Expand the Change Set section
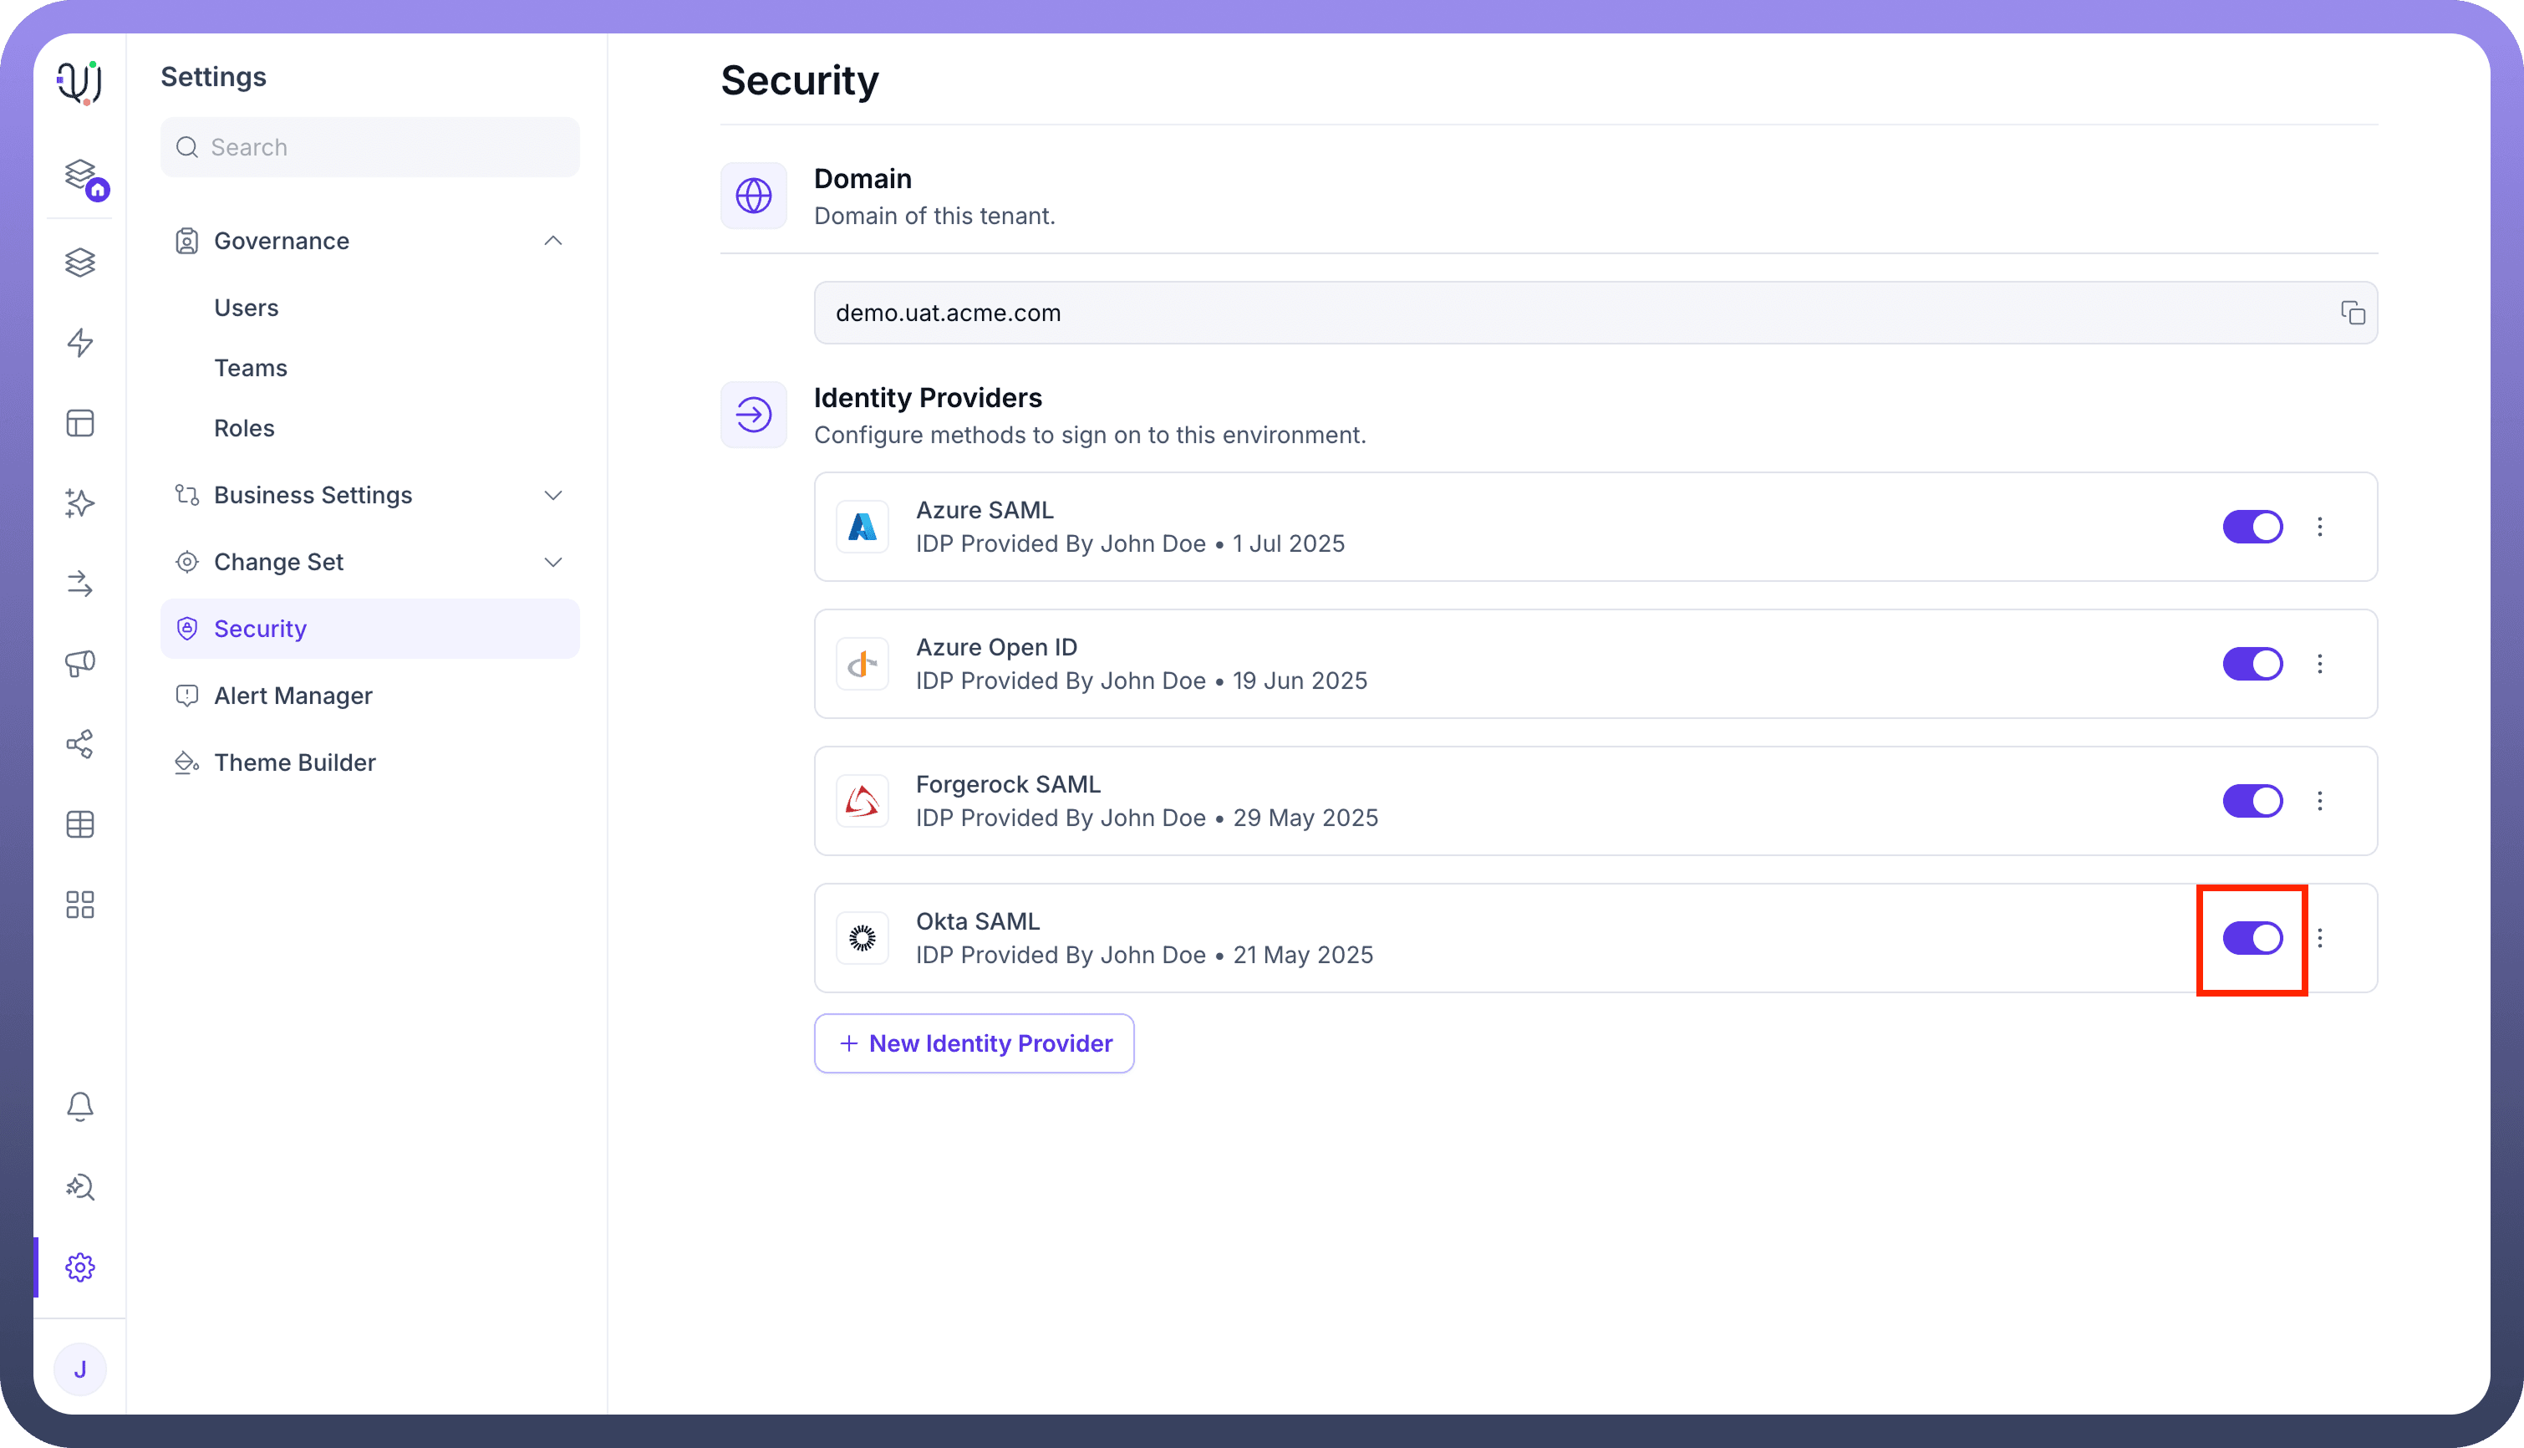Screen dimensions: 2524x1448 point(552,562)
